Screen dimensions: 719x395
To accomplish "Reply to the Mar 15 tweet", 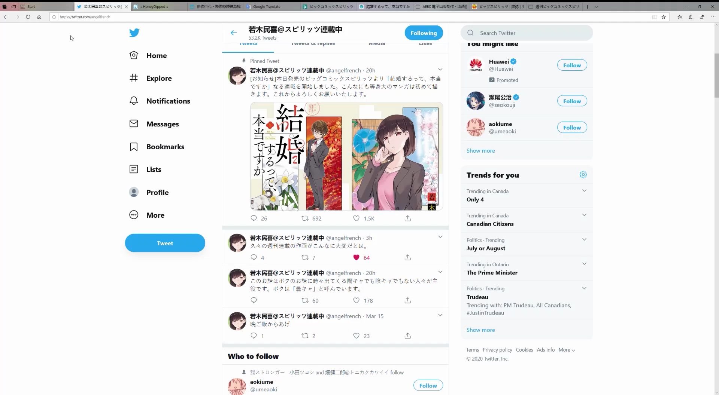I will pyautogui.click(x=254, y=336).
